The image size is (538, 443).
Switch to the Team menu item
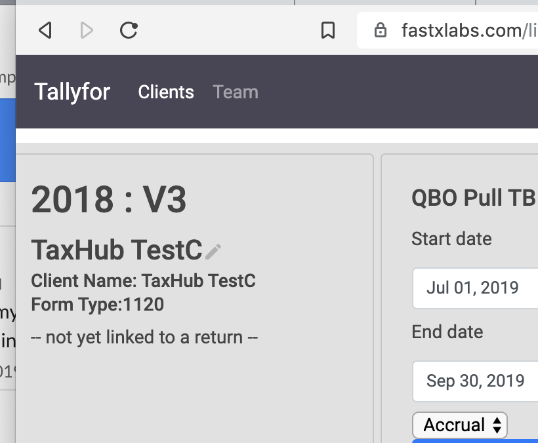236,92
